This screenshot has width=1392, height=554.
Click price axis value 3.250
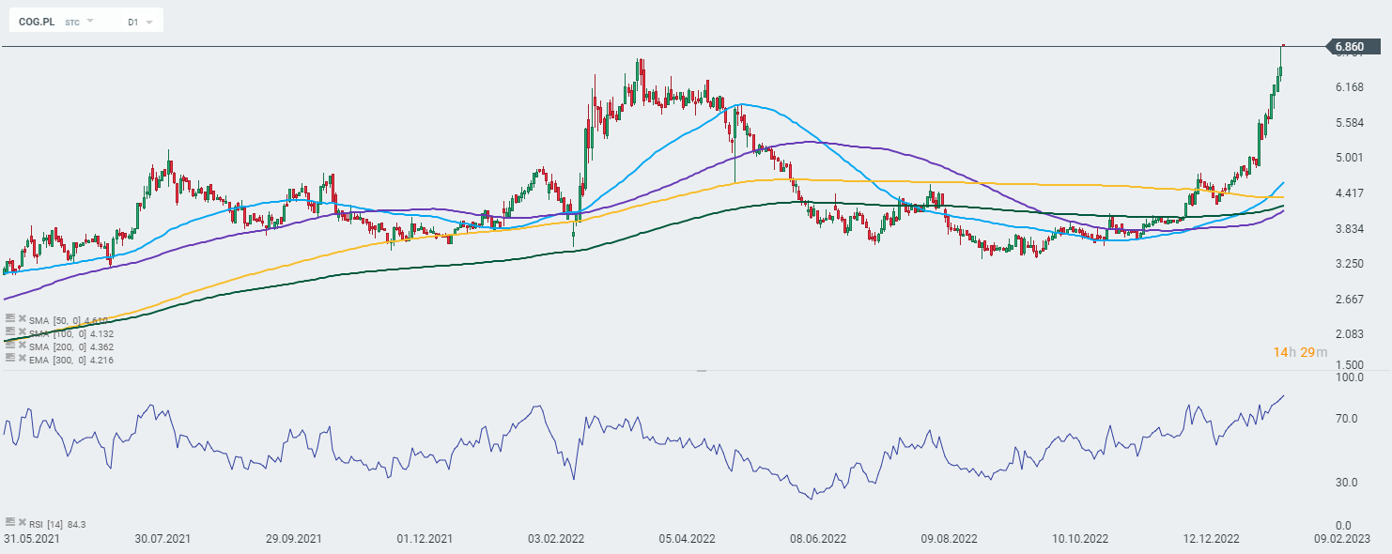pyautogui.click(x=1349, y=264)
